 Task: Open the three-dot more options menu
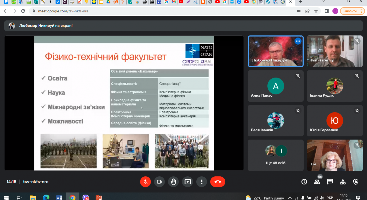(202, 182)
